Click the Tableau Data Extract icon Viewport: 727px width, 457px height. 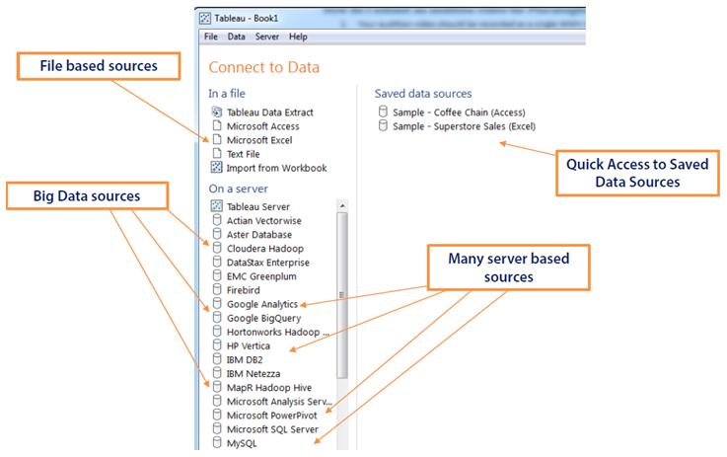point(217,112)
